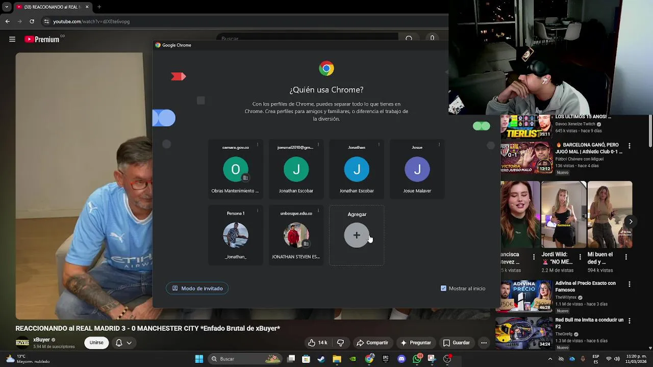
Task: Open more options for Persona 1 profile
Action: 258,211
